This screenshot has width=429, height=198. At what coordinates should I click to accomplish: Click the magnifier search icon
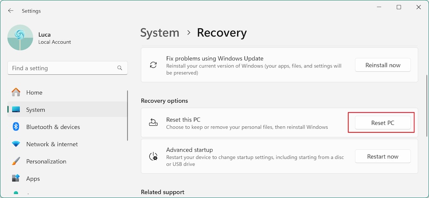[x=120, y=68]
